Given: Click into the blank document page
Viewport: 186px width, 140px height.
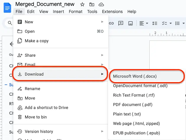Looking at the screenshot, I should (168, 55).
